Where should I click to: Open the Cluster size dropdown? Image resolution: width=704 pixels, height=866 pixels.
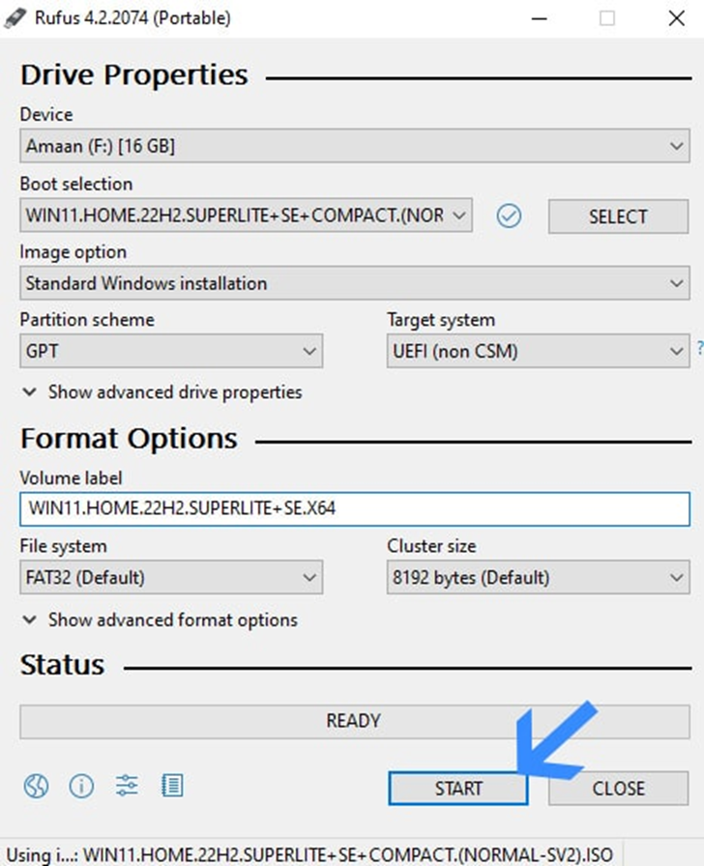click(539, 577)
